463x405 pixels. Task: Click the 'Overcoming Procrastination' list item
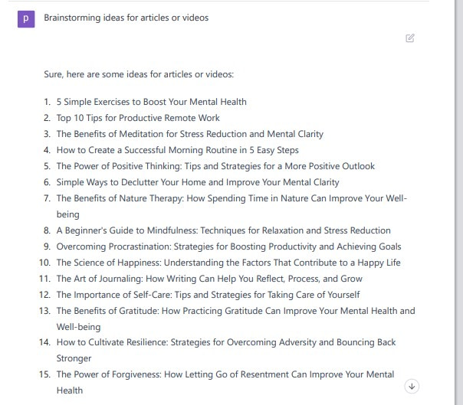(229, 247)
